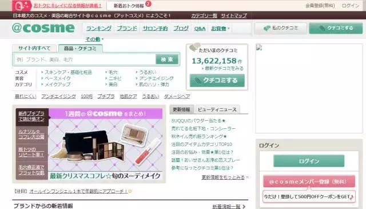Select 商品・クチコミ search tab
The height and width of the screenshot is (209, 366).
[80, 49]
